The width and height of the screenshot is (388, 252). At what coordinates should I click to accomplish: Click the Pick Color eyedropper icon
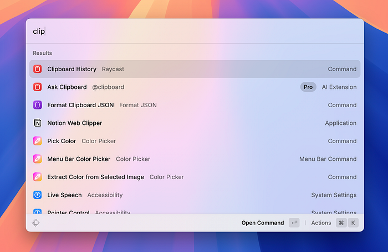pos(37,141)
